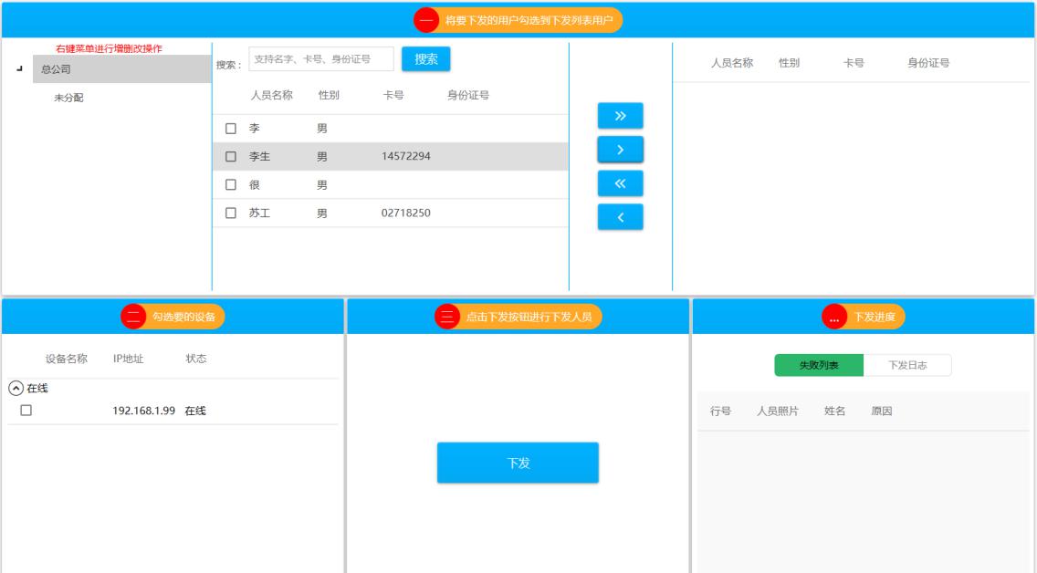Image resolution: width=1037 pixels, height=573 pixels.
Task: Click the large 下发 button
Action: (518, 463)
